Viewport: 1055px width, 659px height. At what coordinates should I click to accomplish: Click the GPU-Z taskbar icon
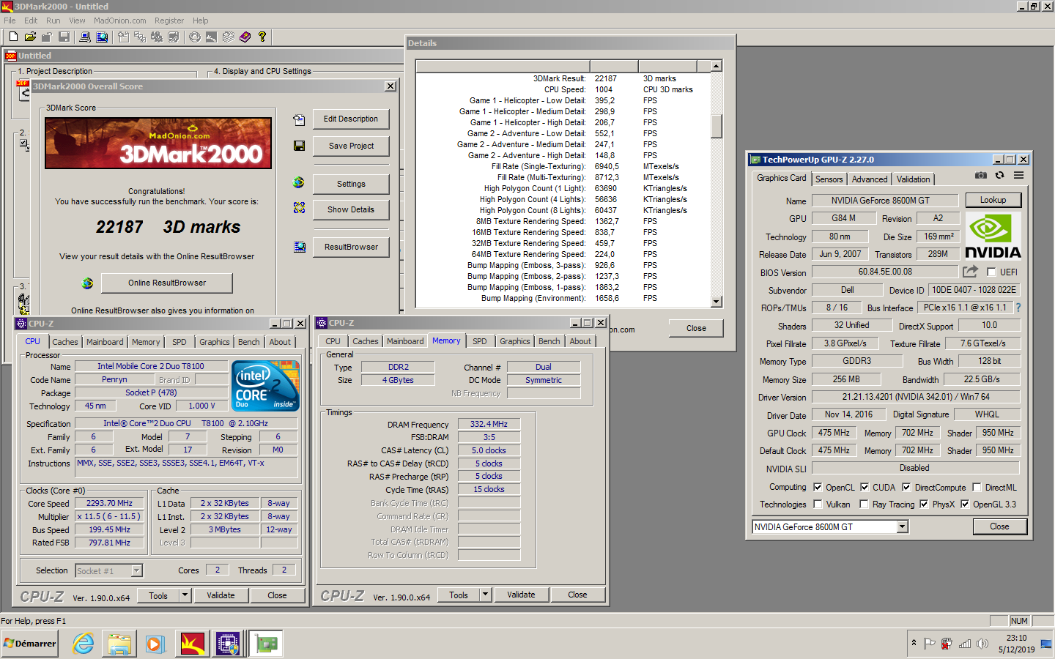pos(265,644)
